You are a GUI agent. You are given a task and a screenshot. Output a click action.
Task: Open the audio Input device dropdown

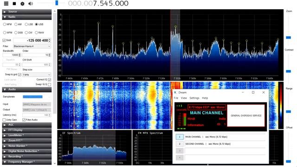point(37,104)
